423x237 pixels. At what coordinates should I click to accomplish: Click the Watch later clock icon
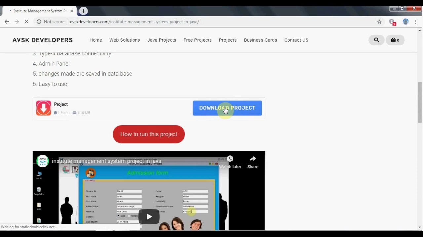[x=230, y=159]
